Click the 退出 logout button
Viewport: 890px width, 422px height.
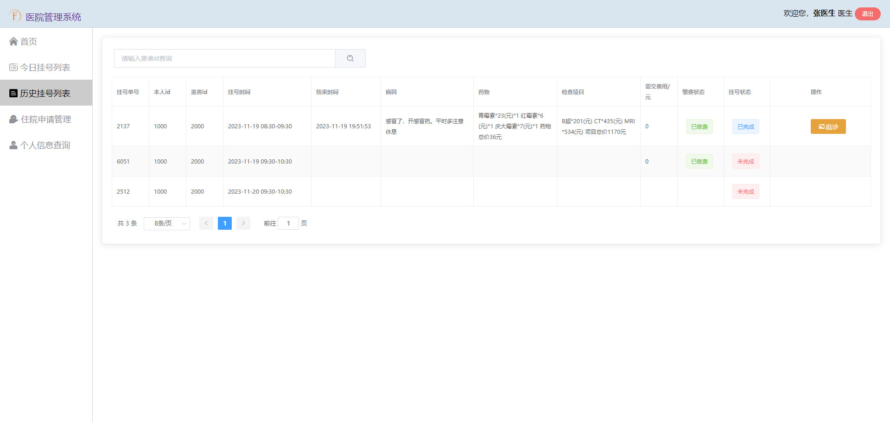867,14
